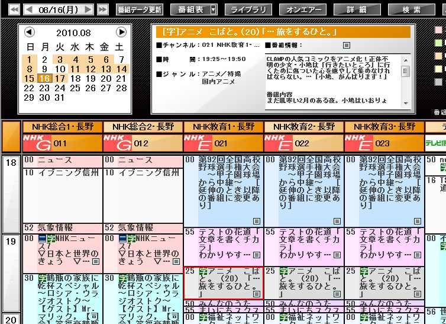Select 第92回全国高校野球 program on channel 021

tap(224, 191)
